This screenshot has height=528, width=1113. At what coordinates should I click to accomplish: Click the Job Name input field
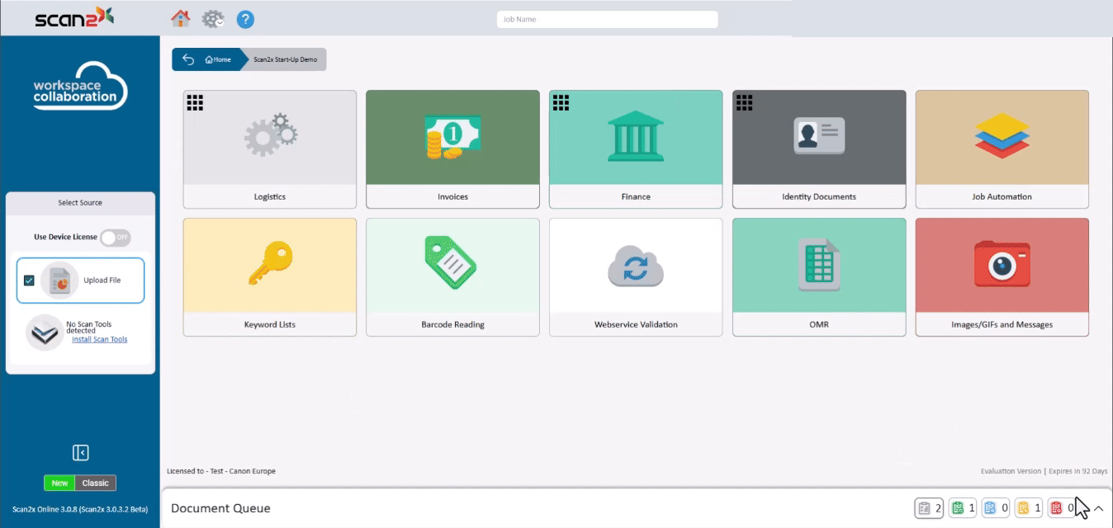607,19
